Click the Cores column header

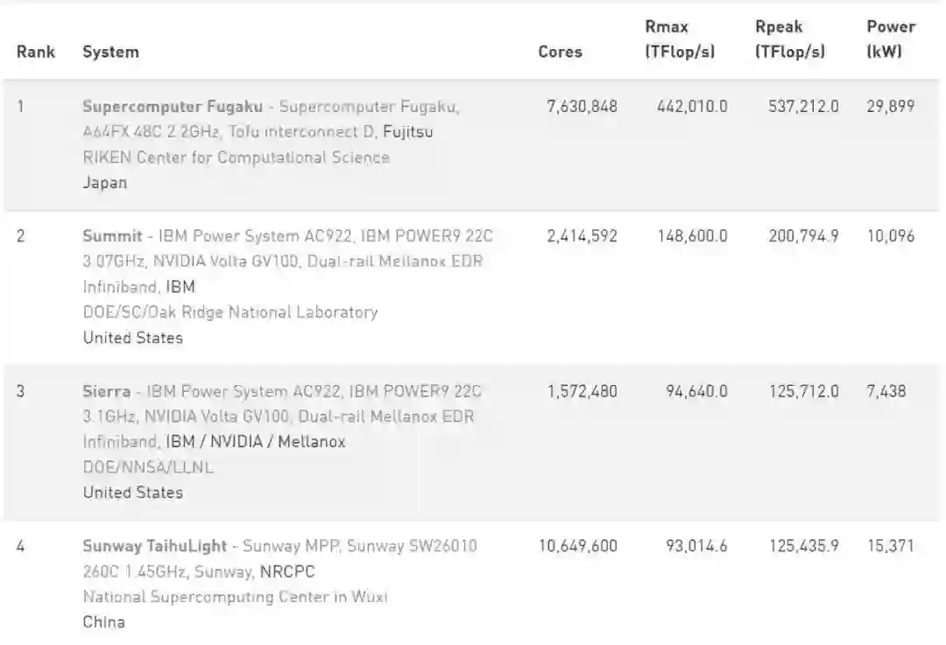(560, 52)
